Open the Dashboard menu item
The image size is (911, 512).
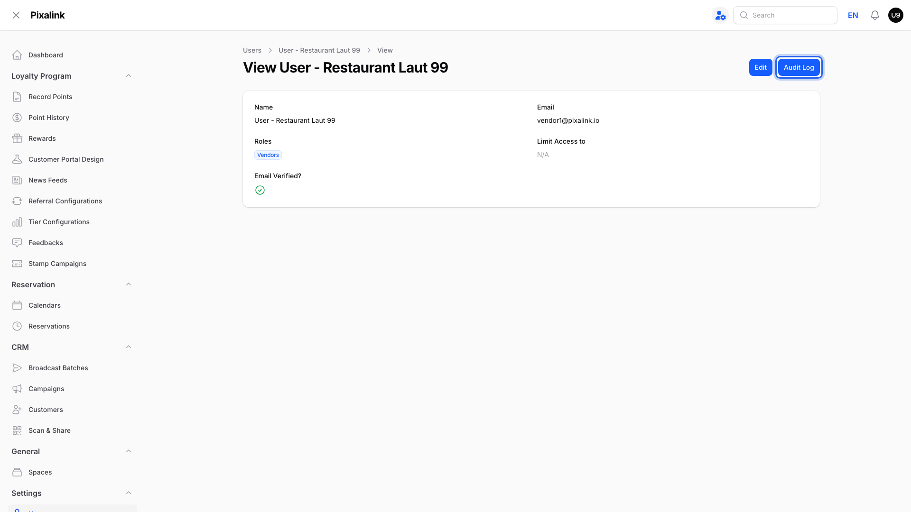coord(72,55)
